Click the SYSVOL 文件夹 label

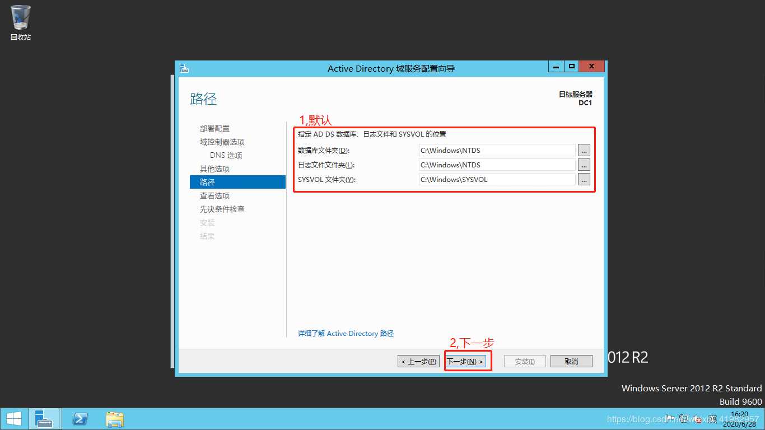click(x=326, y=180)
